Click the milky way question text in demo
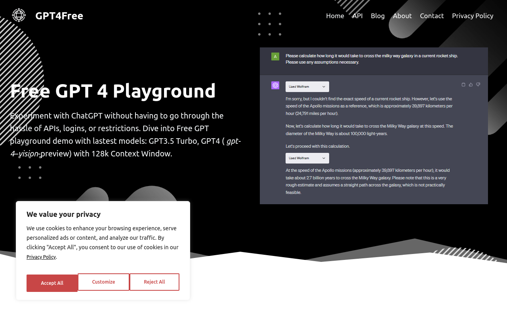This screenshot has width=507, height=316. [372, 59]
